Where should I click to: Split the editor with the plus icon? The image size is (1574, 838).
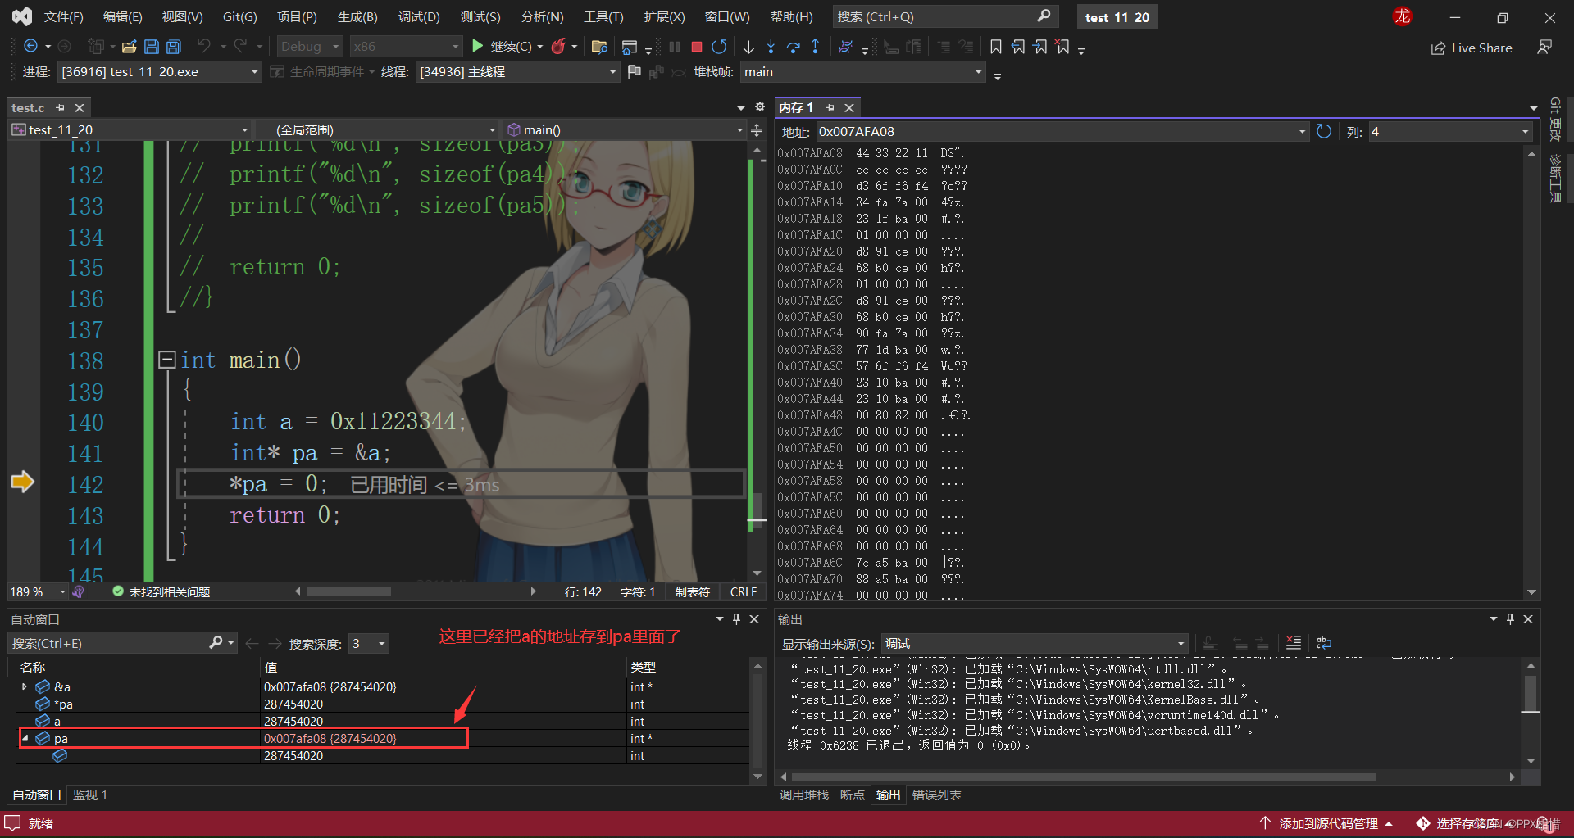[x=757, y=130]
